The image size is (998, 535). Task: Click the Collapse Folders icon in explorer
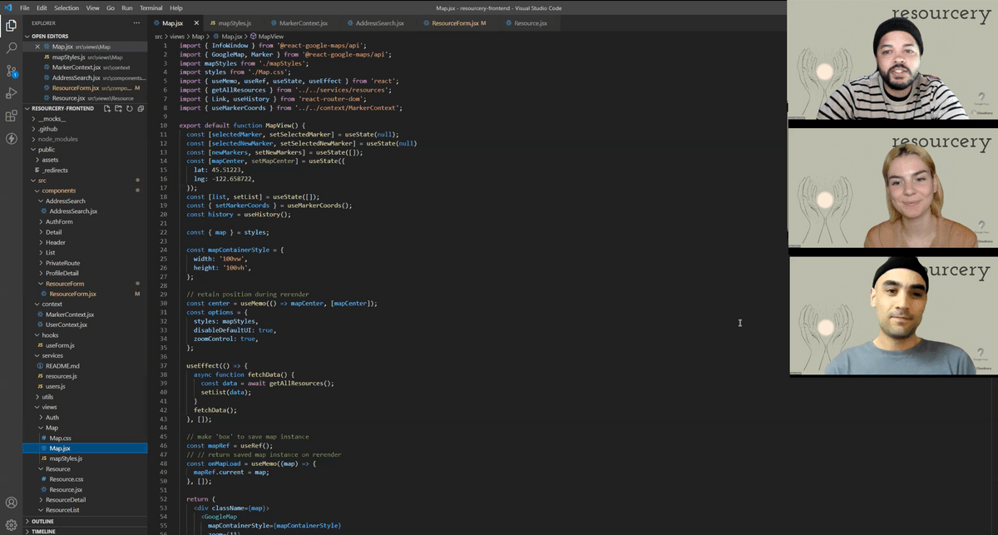point(141,108)
